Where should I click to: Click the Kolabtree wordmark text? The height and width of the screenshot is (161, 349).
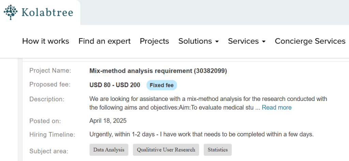47,13
